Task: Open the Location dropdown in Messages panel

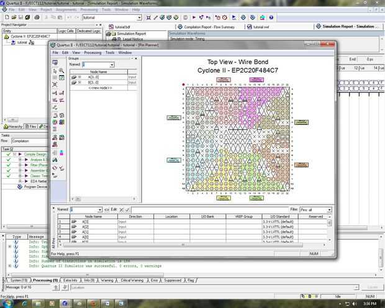Action: tap(356, 287)
